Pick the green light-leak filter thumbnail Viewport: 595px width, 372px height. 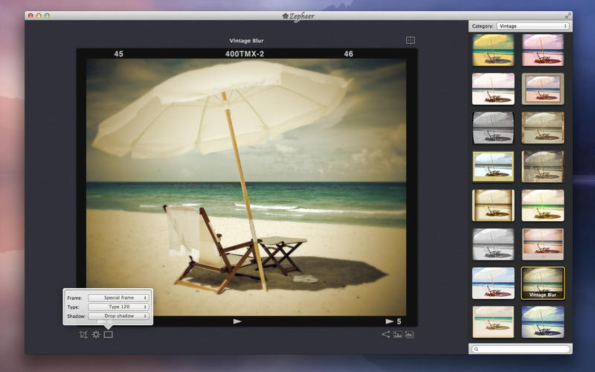(x=543, y=205)
